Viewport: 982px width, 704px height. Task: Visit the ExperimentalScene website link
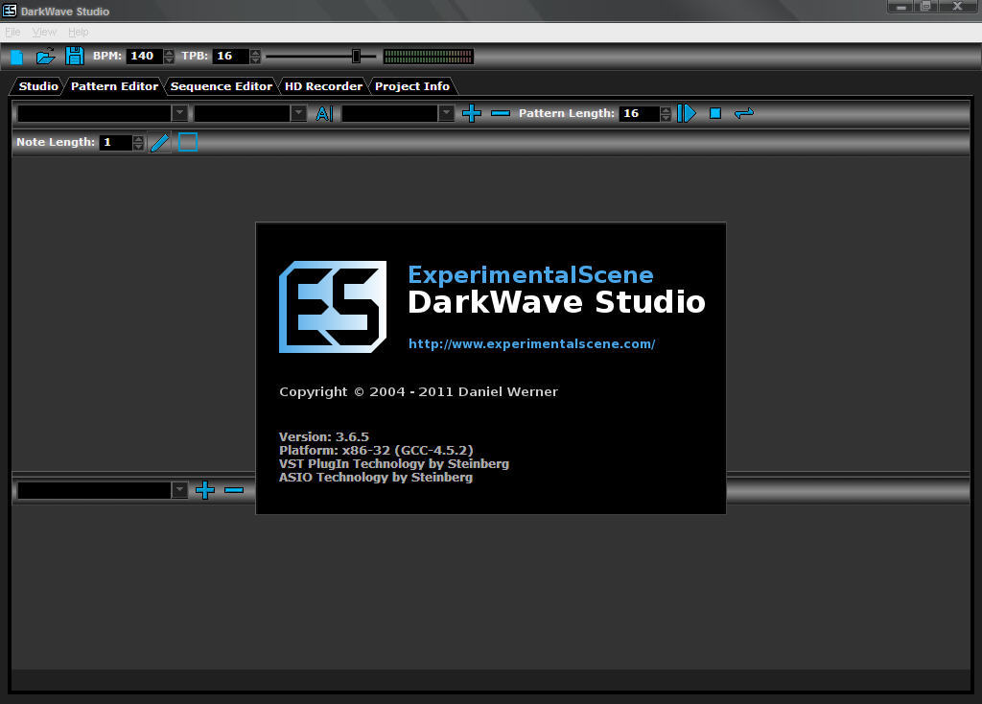click(x=532, y=343)
